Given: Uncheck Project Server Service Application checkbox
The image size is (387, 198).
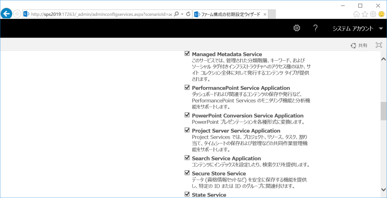Looking at the screenshot, I should (187, 130).
